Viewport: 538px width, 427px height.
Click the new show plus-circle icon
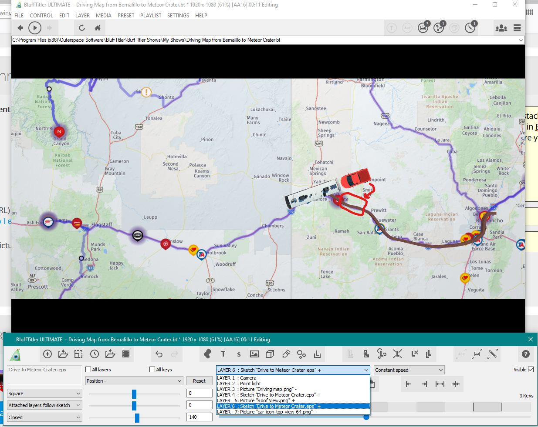coord(47,354)
